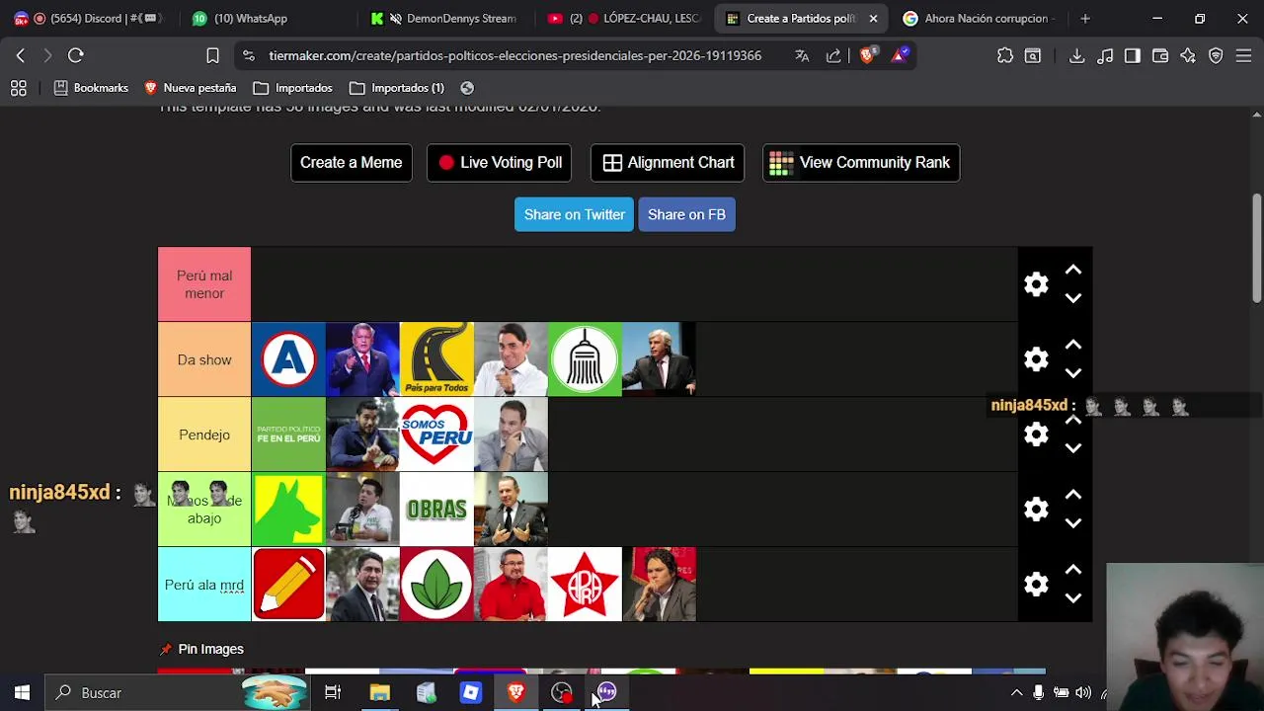The image size is (1264, 711).
Task: Select blue A party logo in Da show
Action: [288, 359]
